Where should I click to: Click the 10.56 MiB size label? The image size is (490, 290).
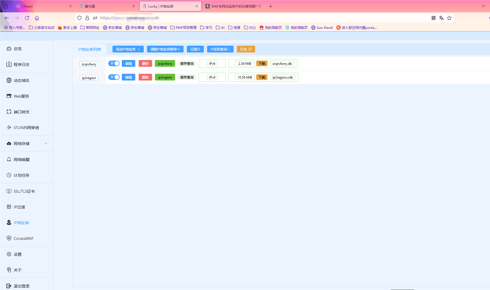pyautogui.click(x=245, y=77)
